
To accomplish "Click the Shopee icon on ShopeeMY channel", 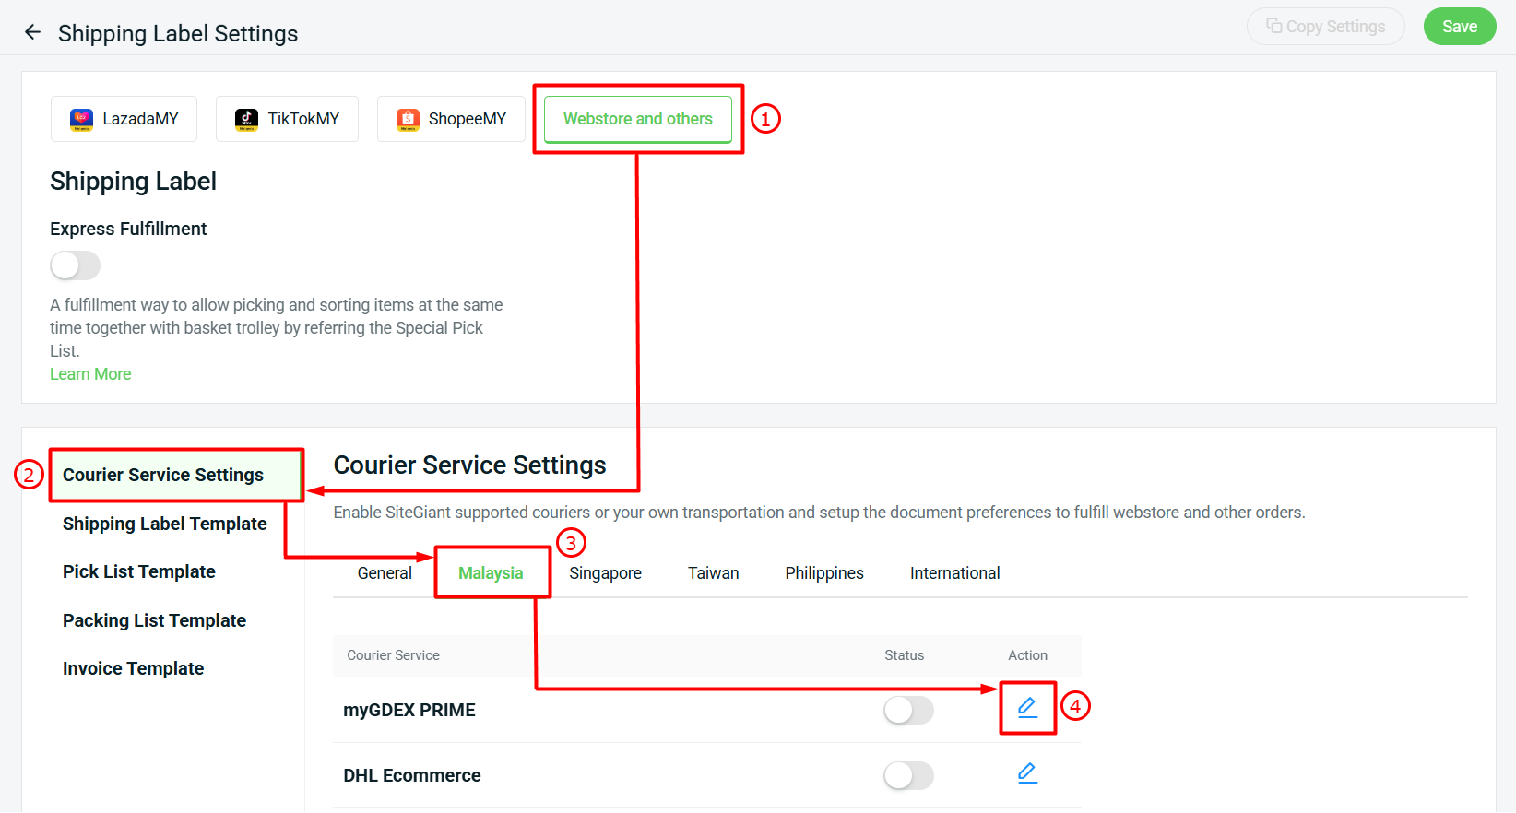I will [408, 119].
